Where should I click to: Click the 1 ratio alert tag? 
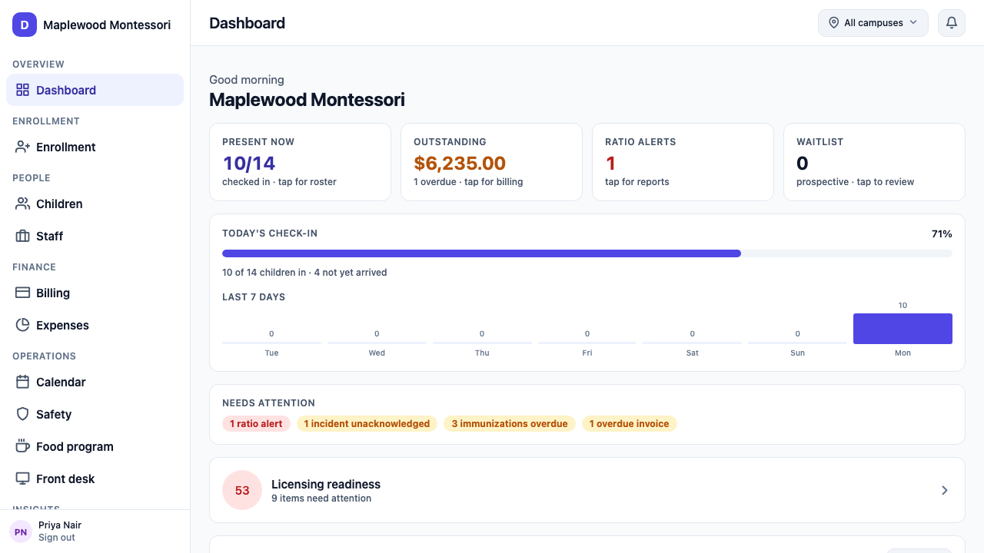[x=256, y=424]
